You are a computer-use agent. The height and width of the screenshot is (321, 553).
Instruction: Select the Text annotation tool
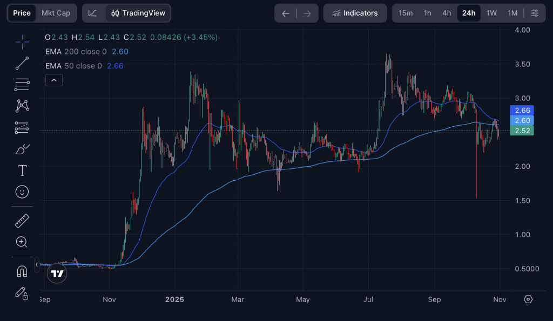pyautogui.click(x=22, y=170)
